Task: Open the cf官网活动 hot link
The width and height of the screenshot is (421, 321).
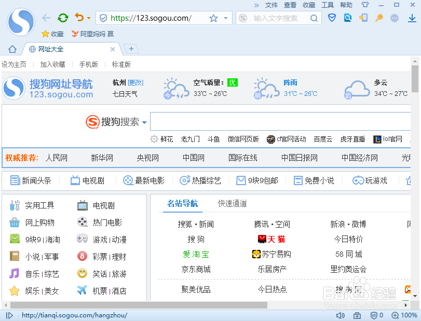Action: [286, 139]
